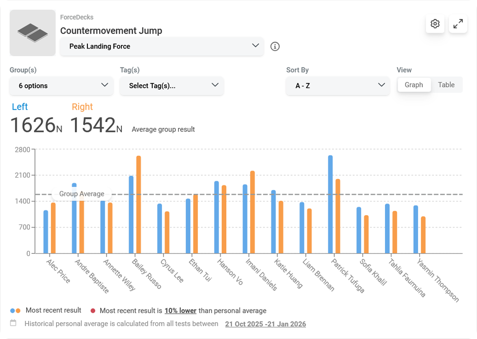
Task: Click Patrick Tufuga axis label
Action: pyautogui.click(x=347, y=276)
